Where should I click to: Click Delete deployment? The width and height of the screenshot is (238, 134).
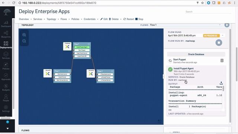pos(114,19)
